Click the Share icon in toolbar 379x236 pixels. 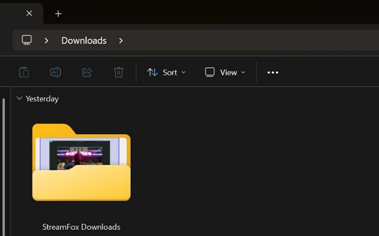click(x=87, y=72)
